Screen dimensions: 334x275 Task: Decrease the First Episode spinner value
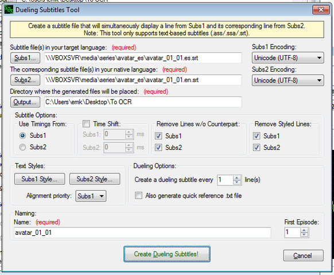pyautogui.click(x=304, y=235)
